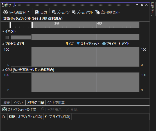156x131 pixels.
Task: Click the スナップショットの作成 text label
Action: tap(22, 110)
